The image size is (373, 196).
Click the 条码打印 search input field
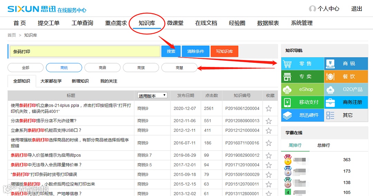pyautogui.click(x=85, y=51)
